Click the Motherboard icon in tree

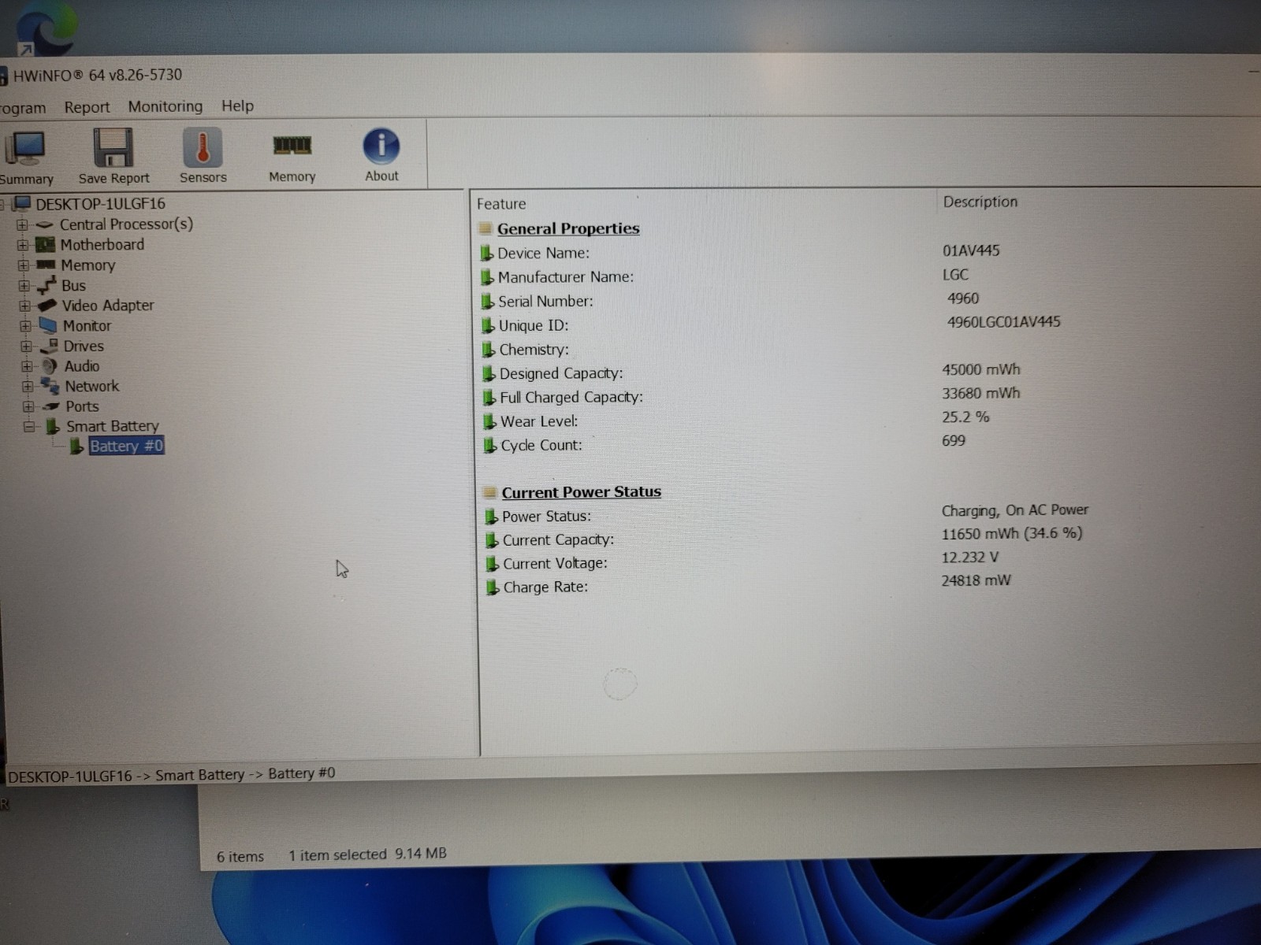point(46,245)
